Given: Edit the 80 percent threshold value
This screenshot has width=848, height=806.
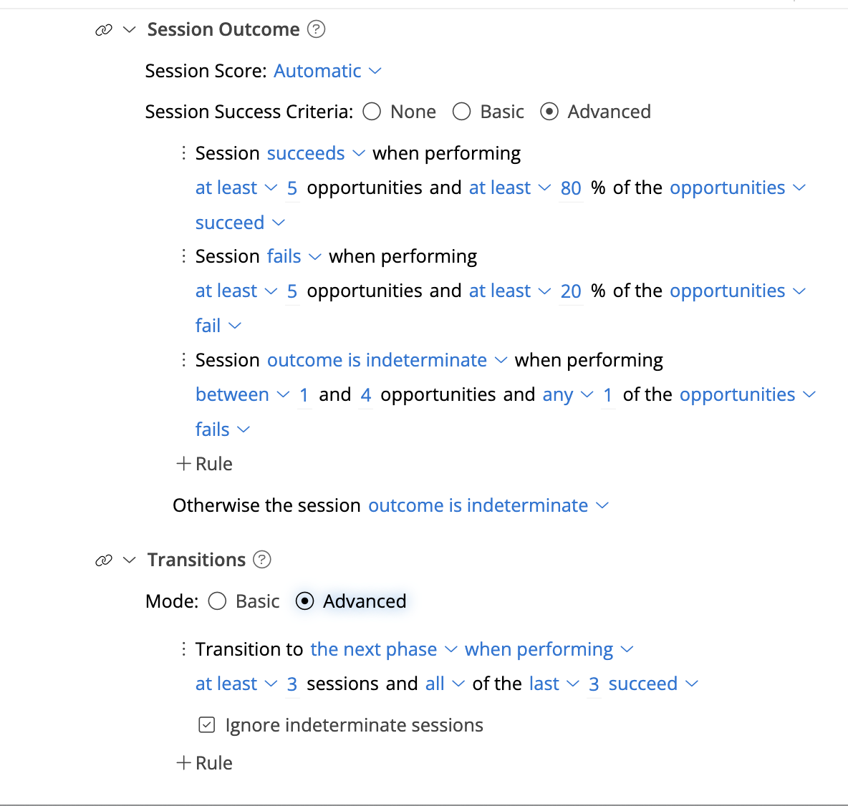Looking at the screenshot, I should pos(571,188).
